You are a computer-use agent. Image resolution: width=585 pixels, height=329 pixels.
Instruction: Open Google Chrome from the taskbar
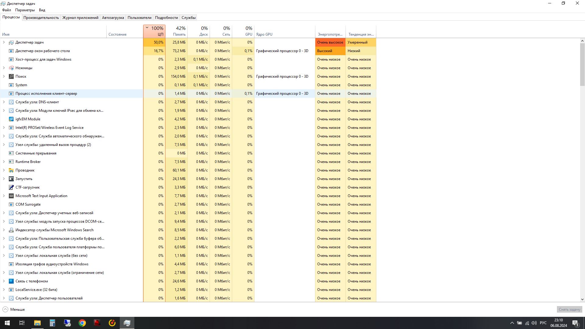coord(82,323)
